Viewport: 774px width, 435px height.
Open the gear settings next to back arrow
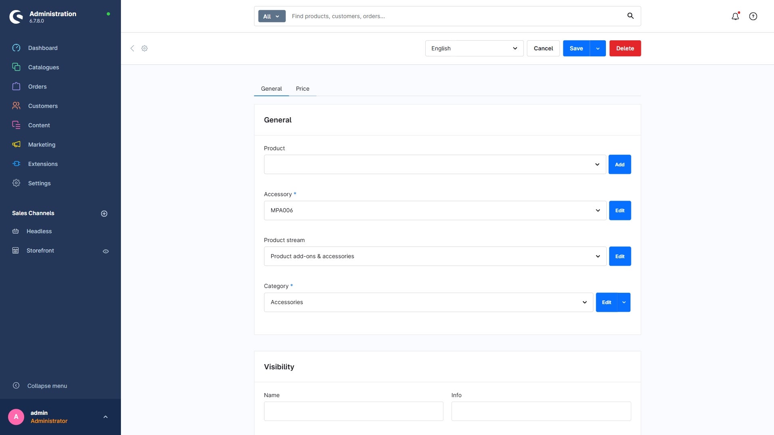tap(144, 48)
